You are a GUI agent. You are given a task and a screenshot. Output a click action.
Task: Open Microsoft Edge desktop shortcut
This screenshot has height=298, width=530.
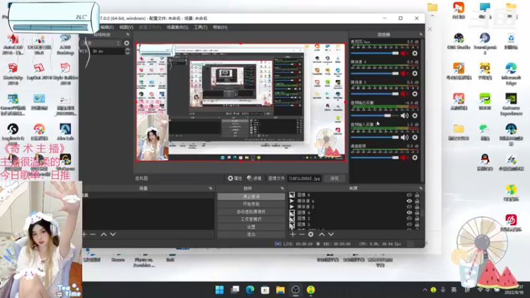tap(511, 74)
